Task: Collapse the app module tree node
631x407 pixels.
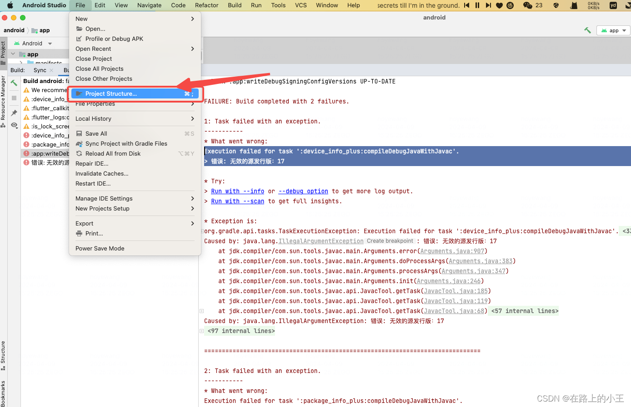Action: (x=13, y=54)
